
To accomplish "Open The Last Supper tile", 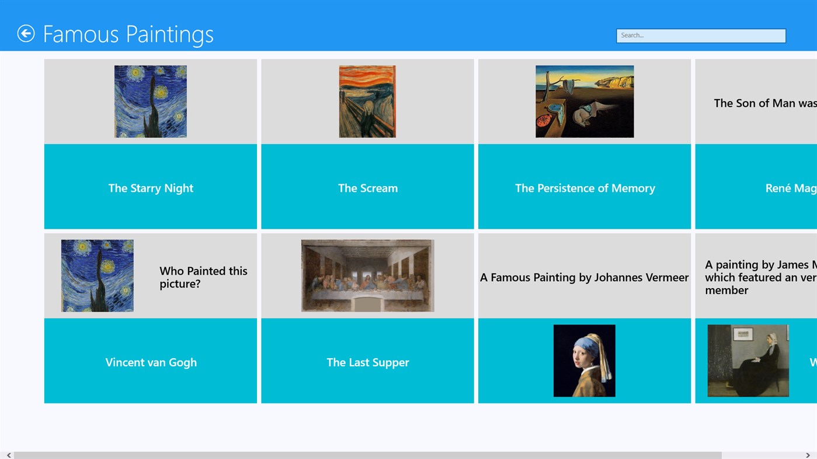I will click(367, 362).
